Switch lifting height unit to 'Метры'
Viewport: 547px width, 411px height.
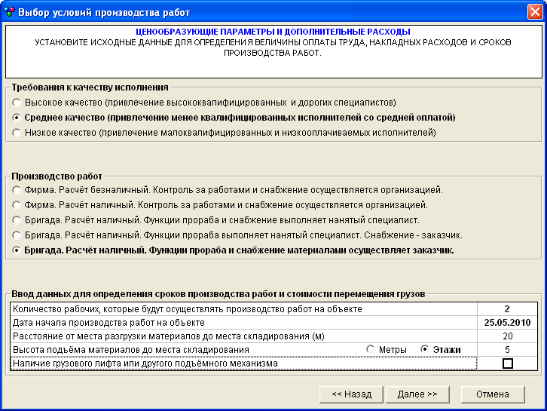(x=370, y=350)
